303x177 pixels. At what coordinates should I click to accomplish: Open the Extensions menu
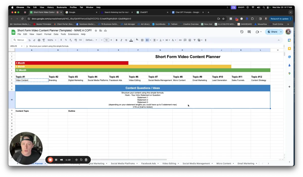click(x=73, y=34)
